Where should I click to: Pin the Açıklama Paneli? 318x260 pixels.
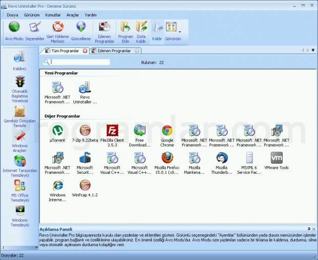309,229
